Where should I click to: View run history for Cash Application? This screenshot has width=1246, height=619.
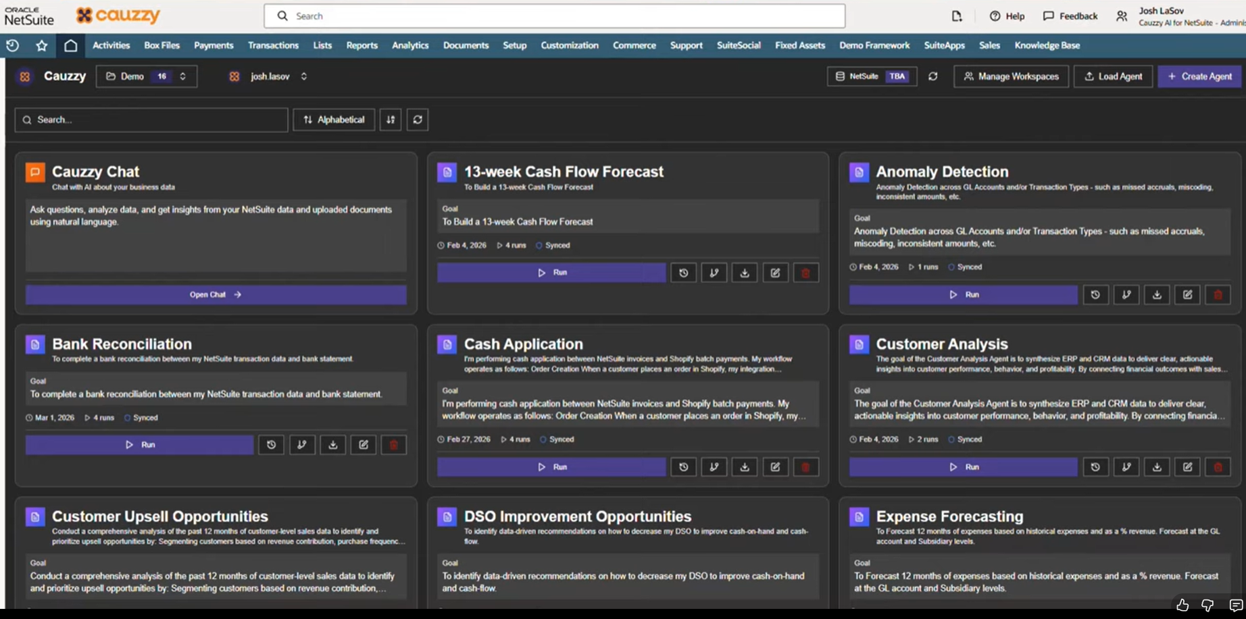pos(684,467)
